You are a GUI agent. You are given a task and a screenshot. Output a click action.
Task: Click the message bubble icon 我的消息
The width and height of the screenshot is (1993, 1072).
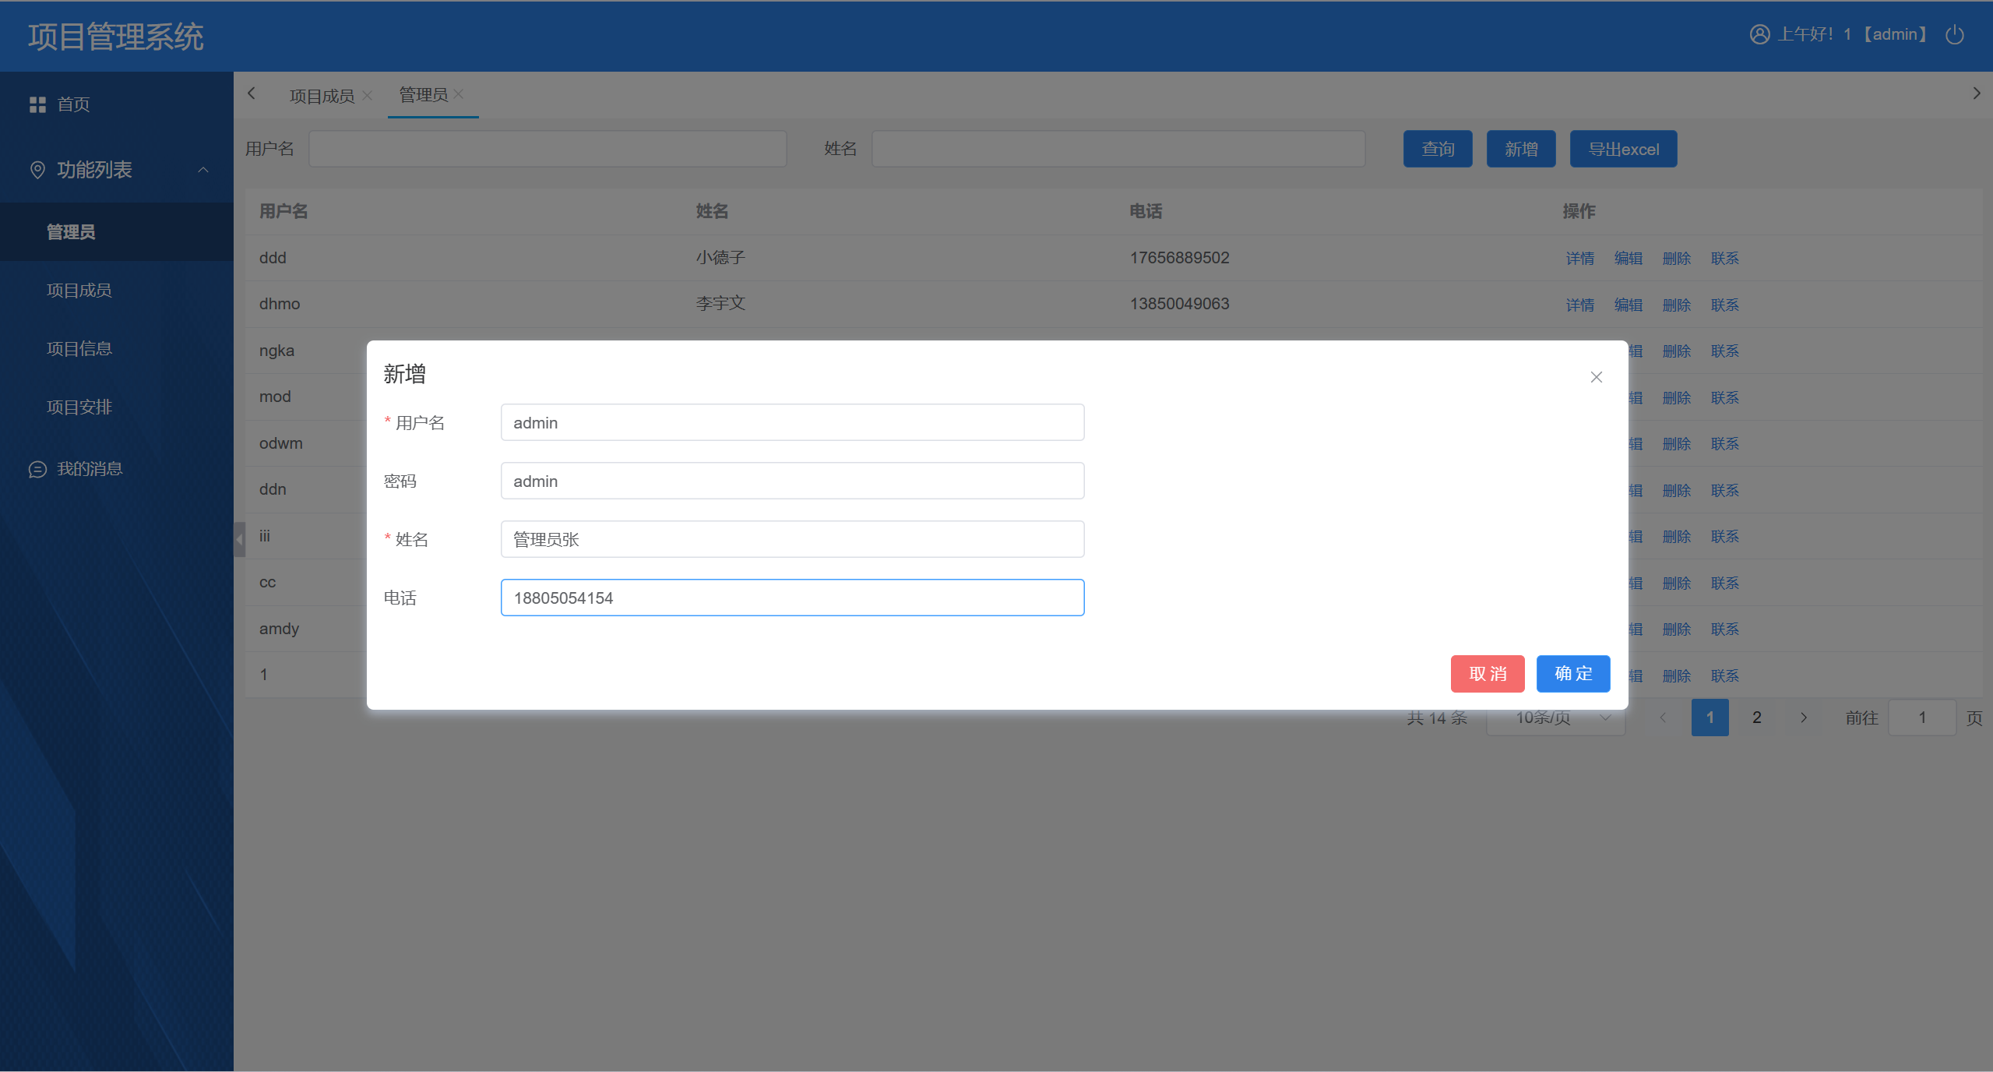[37, 469]
